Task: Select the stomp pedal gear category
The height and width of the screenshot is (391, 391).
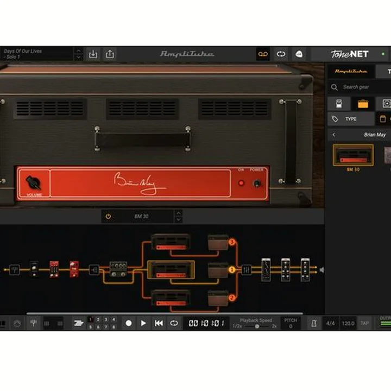Action: point(339,104)
